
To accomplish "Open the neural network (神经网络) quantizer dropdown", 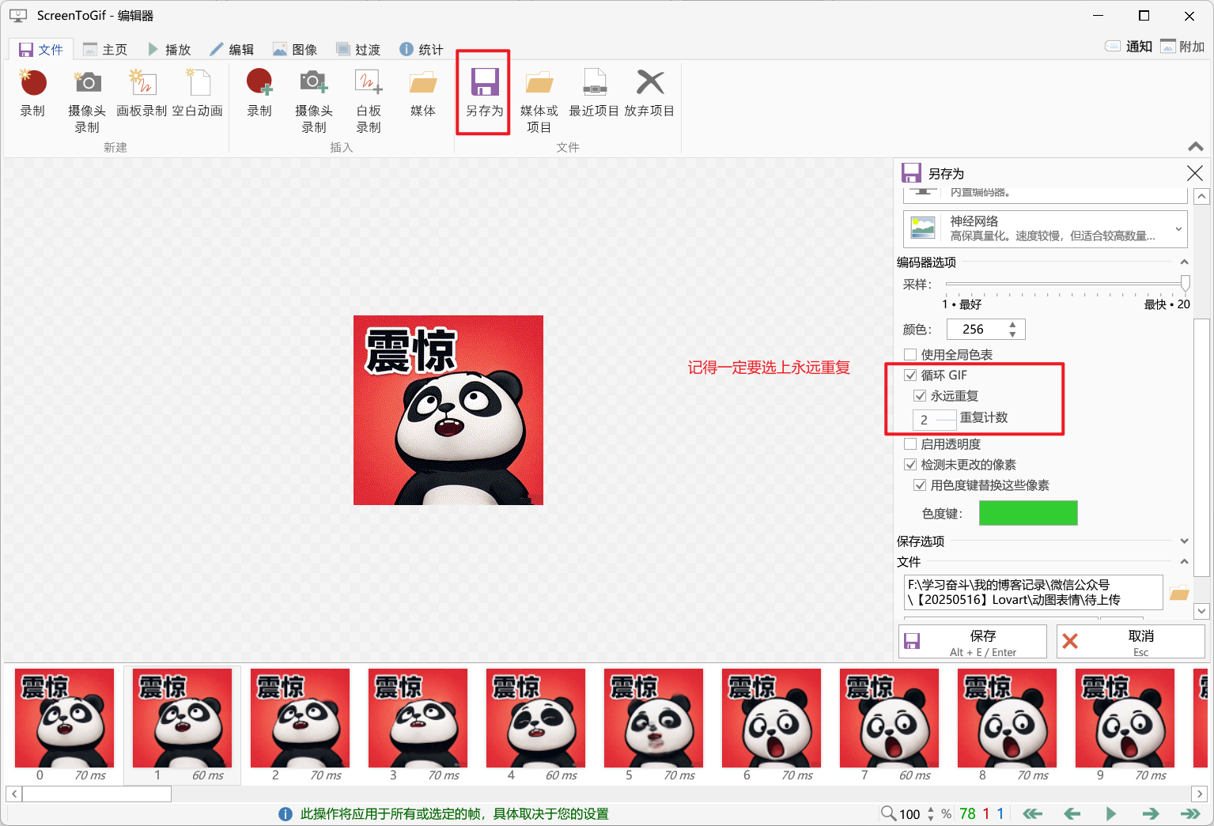I will [1045, 229].
